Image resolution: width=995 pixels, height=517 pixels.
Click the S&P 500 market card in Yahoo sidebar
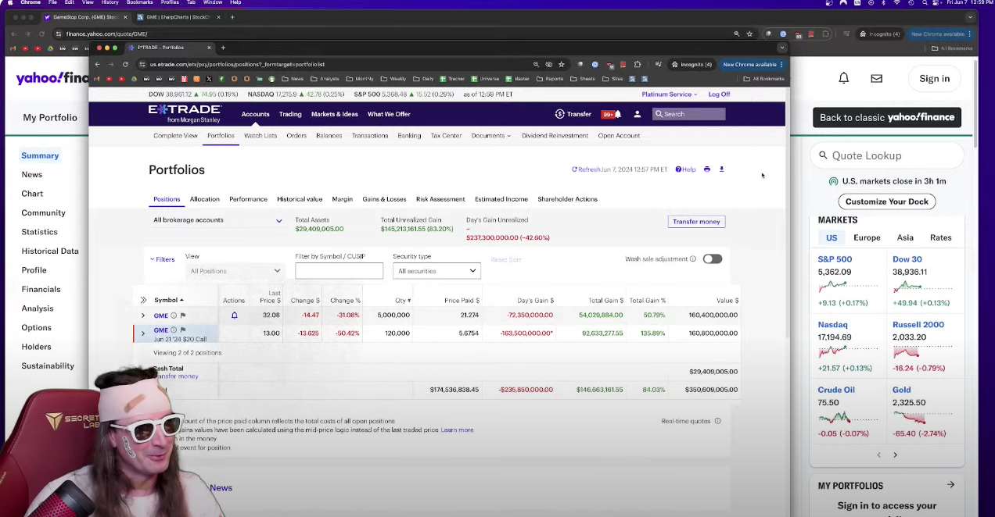848,281
